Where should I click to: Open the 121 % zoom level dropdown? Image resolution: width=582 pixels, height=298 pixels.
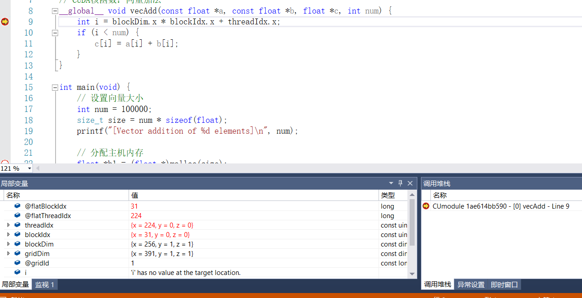(30, 168)
